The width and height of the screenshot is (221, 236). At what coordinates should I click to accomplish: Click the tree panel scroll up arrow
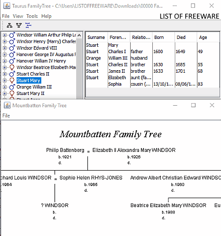point(79,35)
